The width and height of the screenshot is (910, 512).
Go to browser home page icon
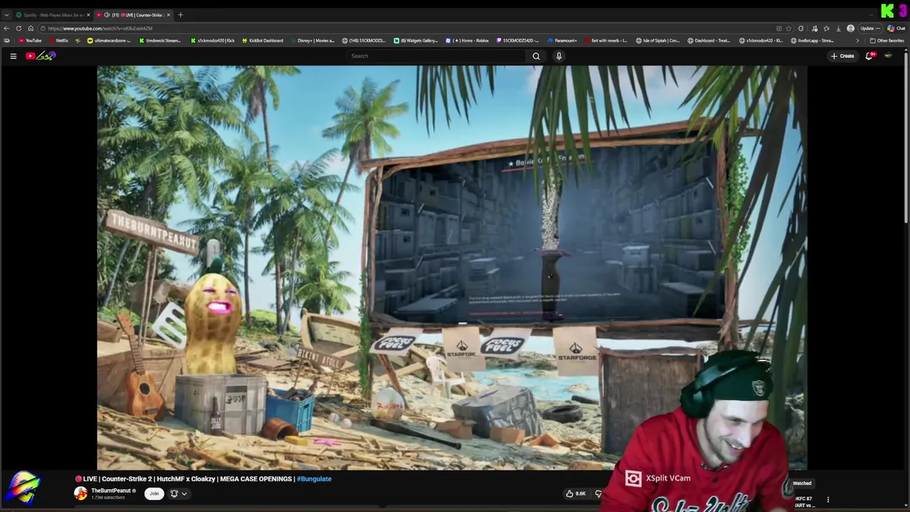pos(31,28)
